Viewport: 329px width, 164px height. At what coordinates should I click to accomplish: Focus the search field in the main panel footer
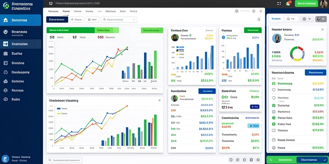coord(64,160)
